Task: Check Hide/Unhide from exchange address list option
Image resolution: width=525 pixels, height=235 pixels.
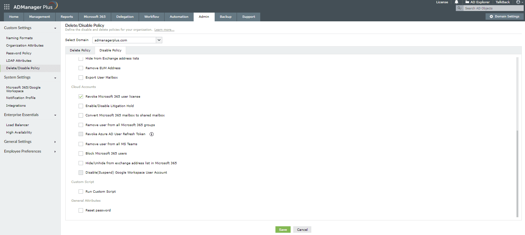Action: [x=81, y=163]
